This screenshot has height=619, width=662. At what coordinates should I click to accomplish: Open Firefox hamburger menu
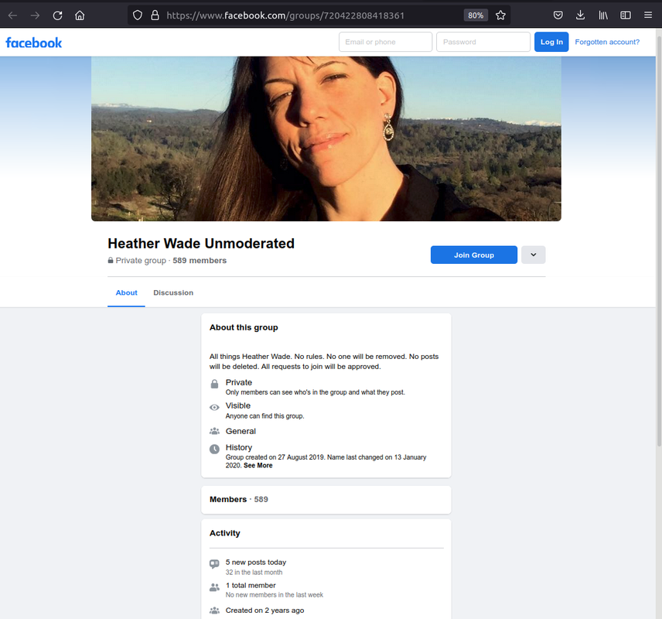tap(648, 15)
